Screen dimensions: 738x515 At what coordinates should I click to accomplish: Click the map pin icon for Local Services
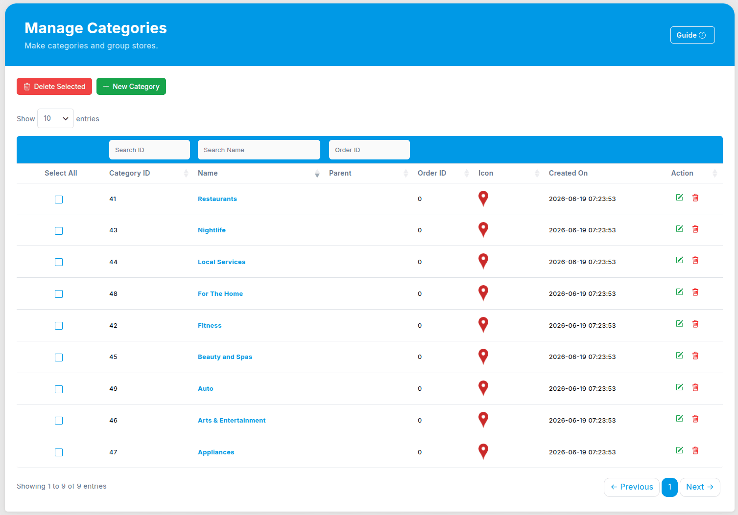tap(483, 262)
